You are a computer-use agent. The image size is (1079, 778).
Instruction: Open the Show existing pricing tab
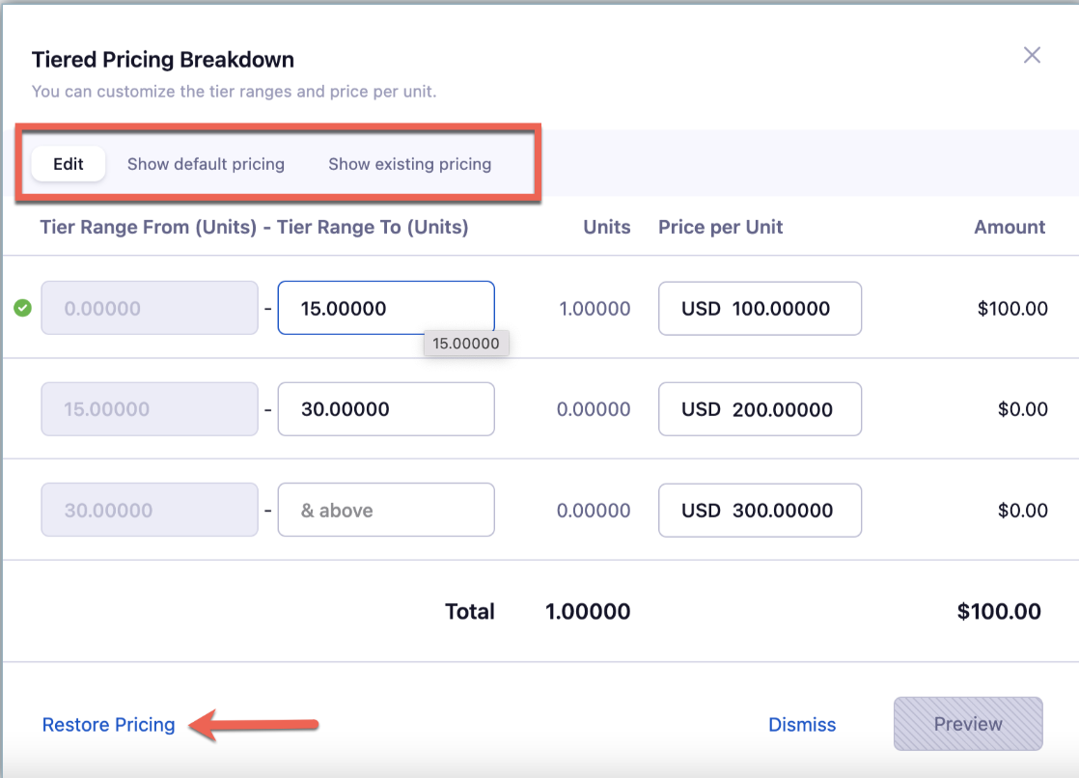[409, 164]
